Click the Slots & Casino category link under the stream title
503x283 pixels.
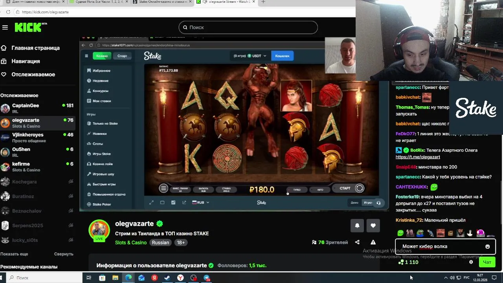(131, 243)
